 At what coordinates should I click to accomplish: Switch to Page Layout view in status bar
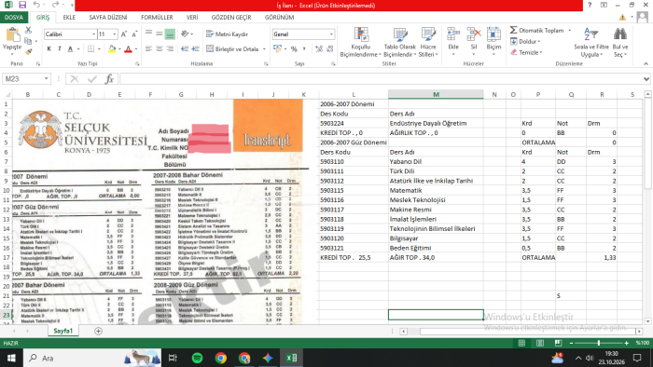[540, 343]
